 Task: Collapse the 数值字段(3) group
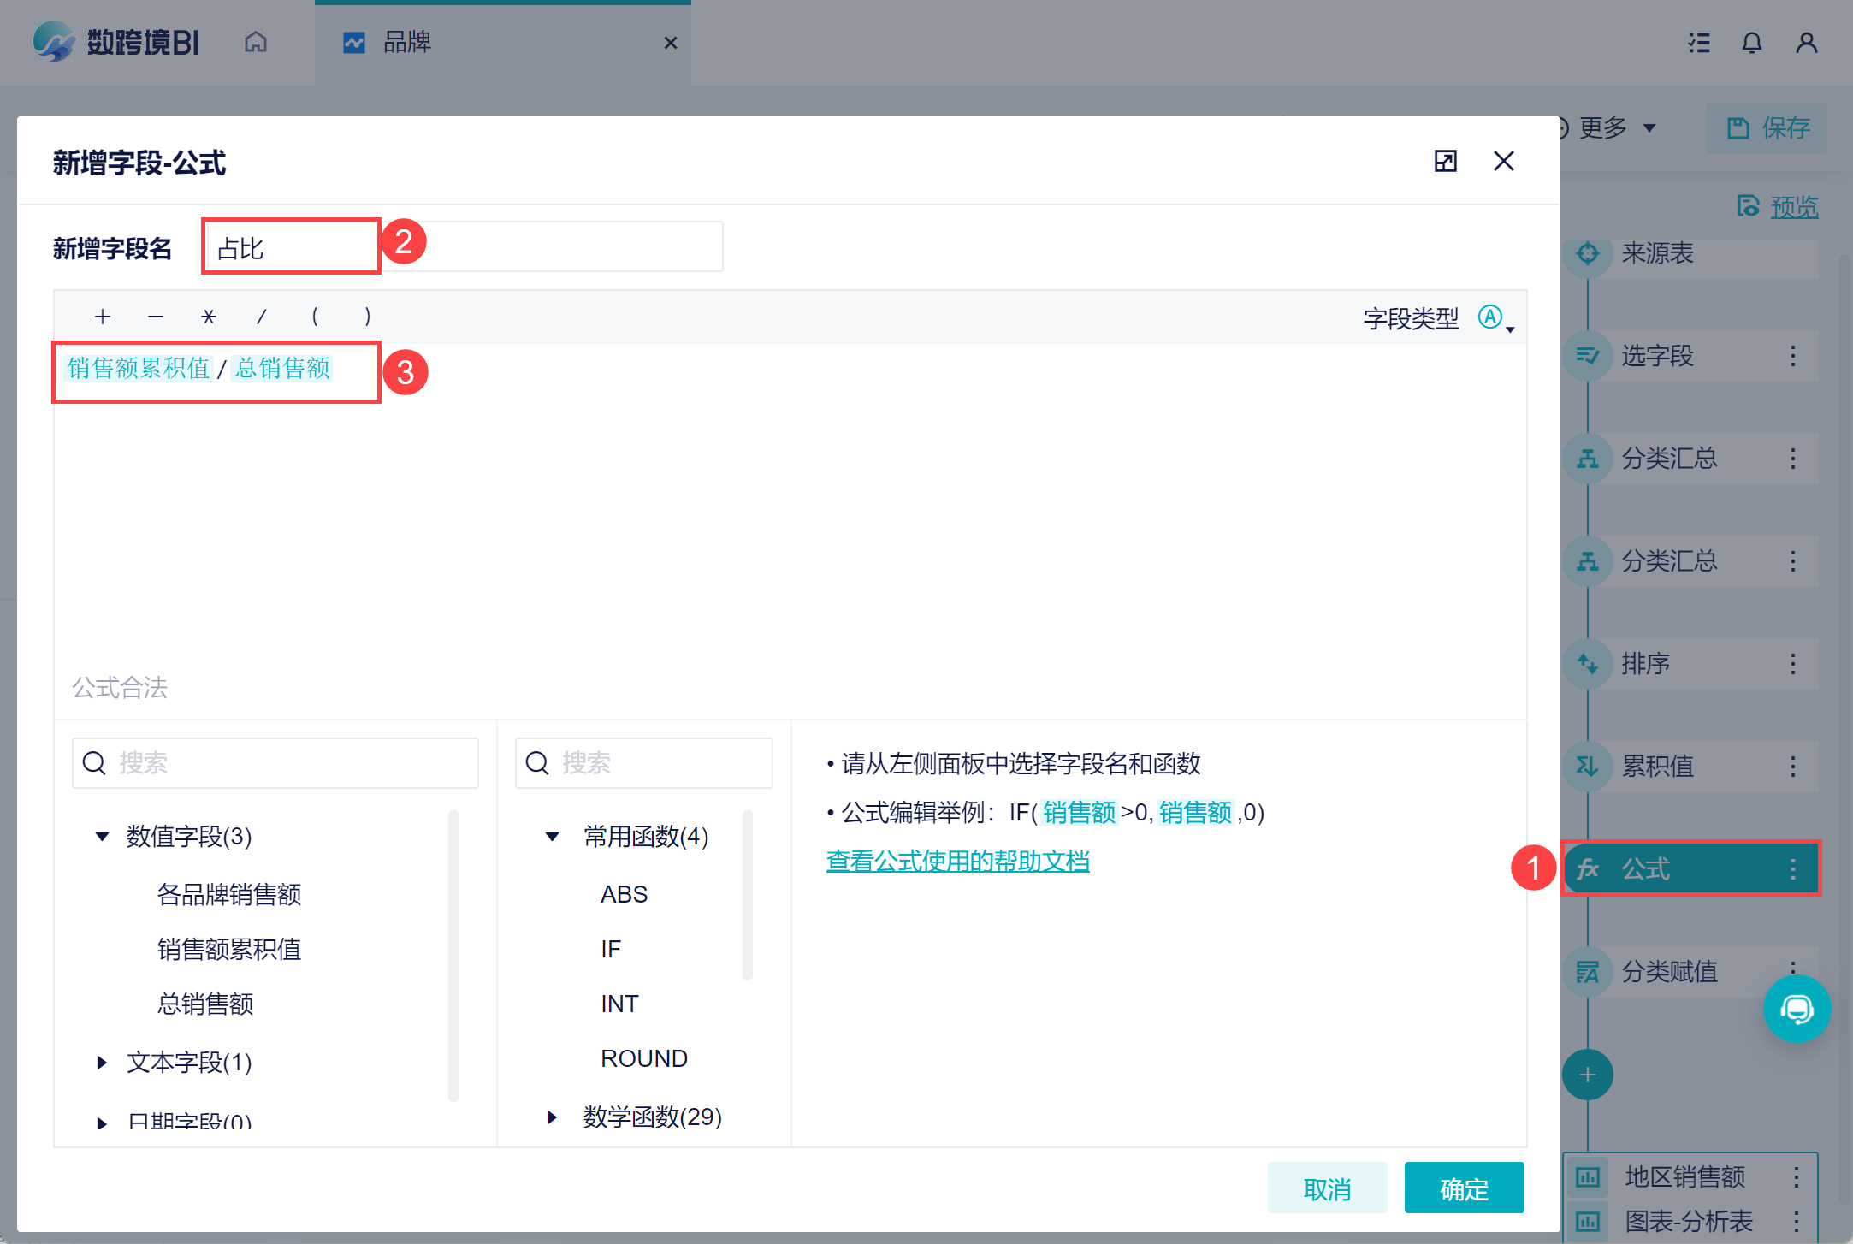pyautogui.click(x=103, y=836)
